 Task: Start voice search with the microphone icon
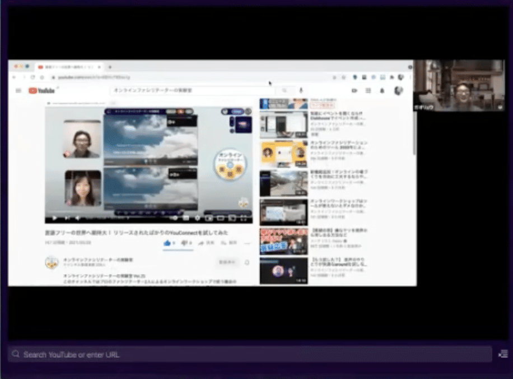[x=301, y=90]
